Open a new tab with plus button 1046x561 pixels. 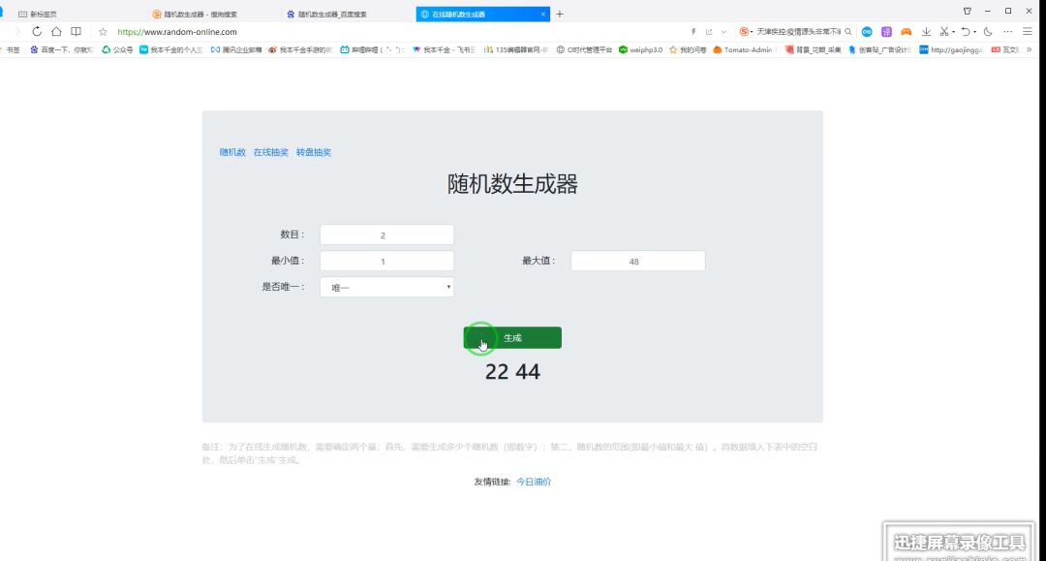560,14
